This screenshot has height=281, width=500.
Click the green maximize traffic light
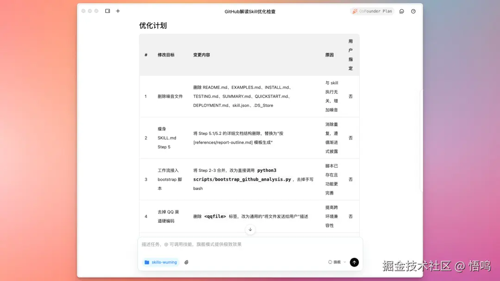95,11
